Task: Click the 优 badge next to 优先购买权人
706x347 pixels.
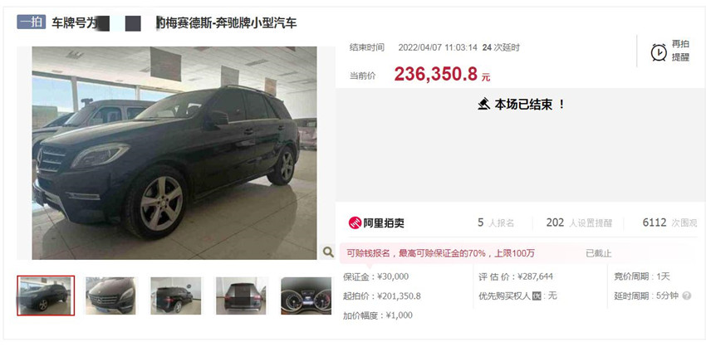Action: pyautogui.click(x=537, y=296)
